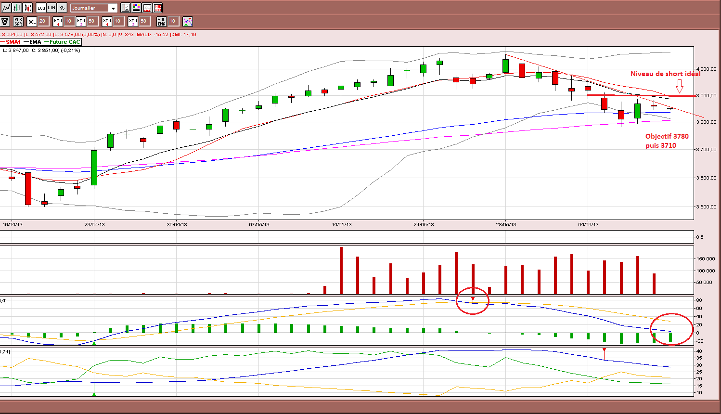Toggle the EMA 2 moving average
The image size is (721, 414).
(x=81, y=21)
